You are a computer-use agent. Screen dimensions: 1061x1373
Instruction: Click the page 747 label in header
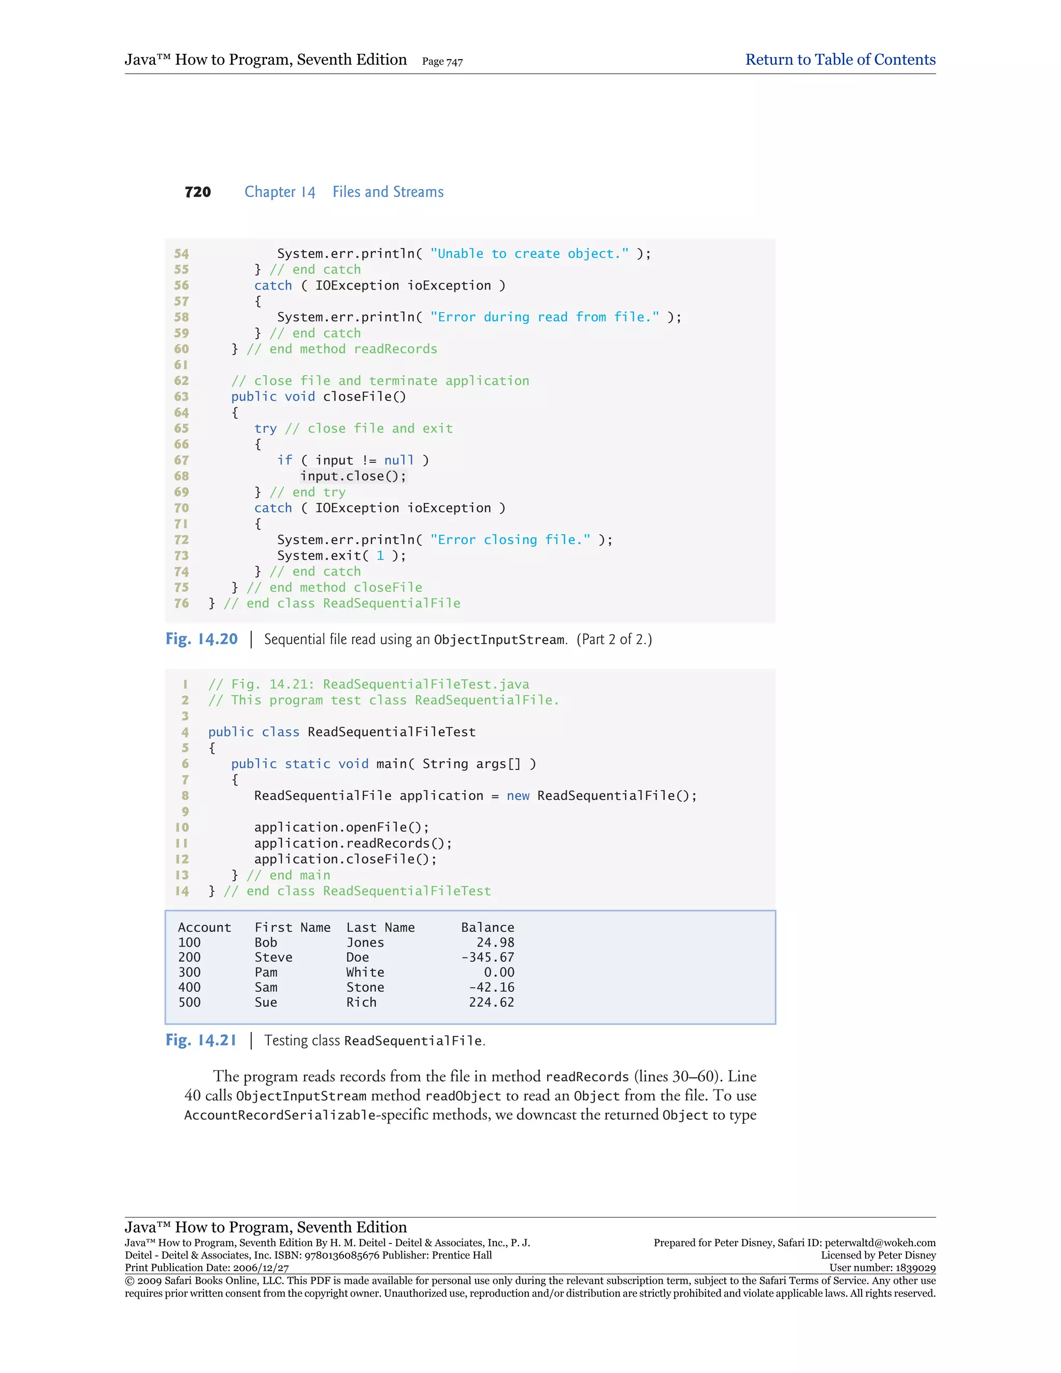tap(442, 62)
